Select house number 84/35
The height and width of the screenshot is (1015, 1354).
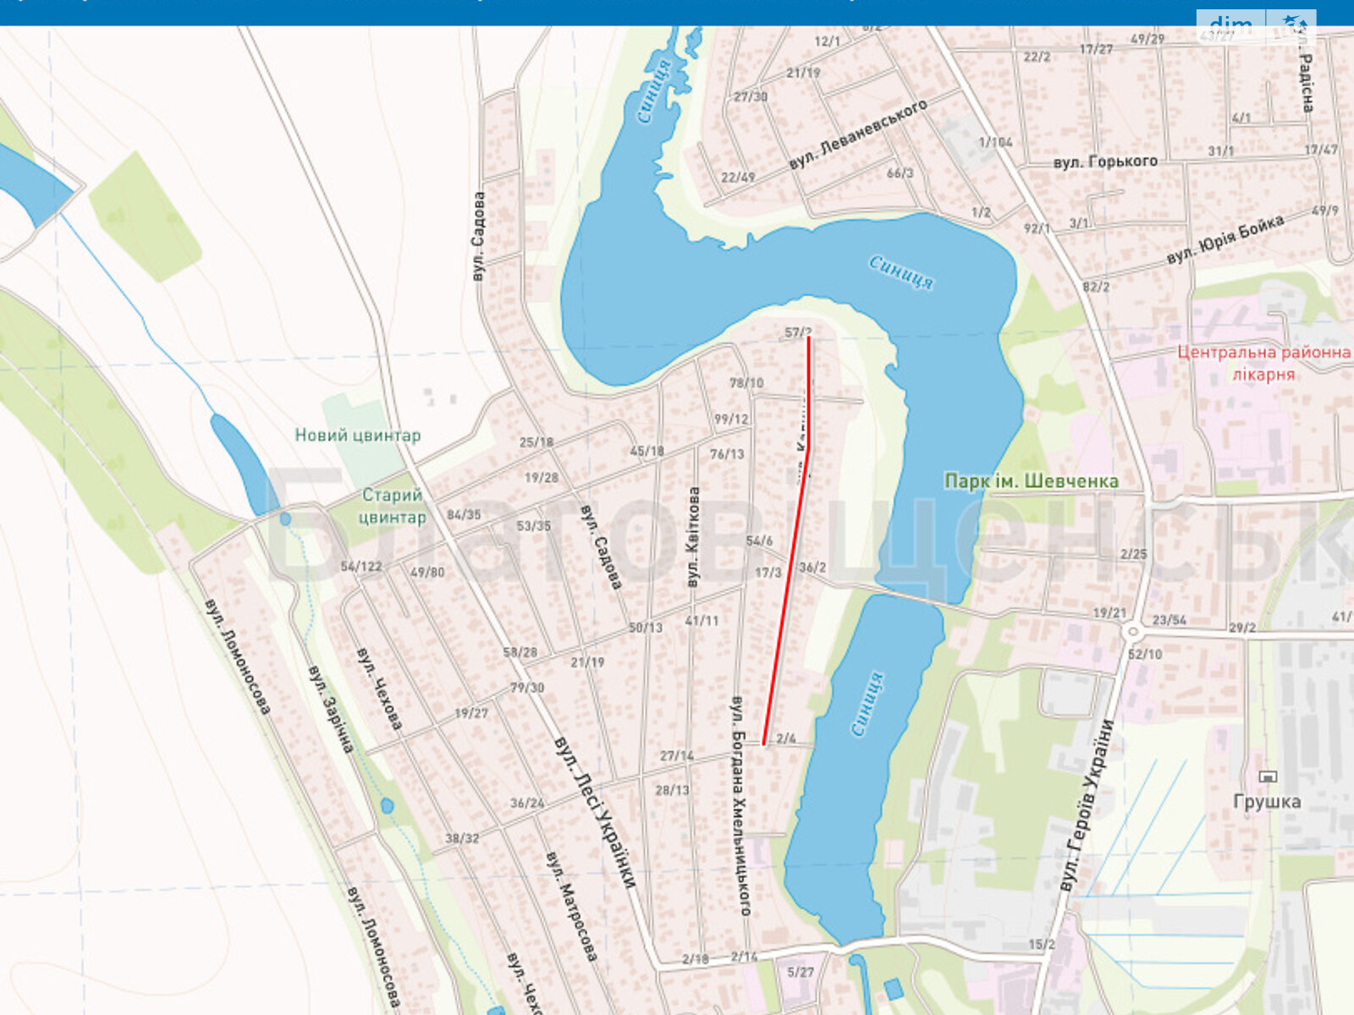pos(464,514)
